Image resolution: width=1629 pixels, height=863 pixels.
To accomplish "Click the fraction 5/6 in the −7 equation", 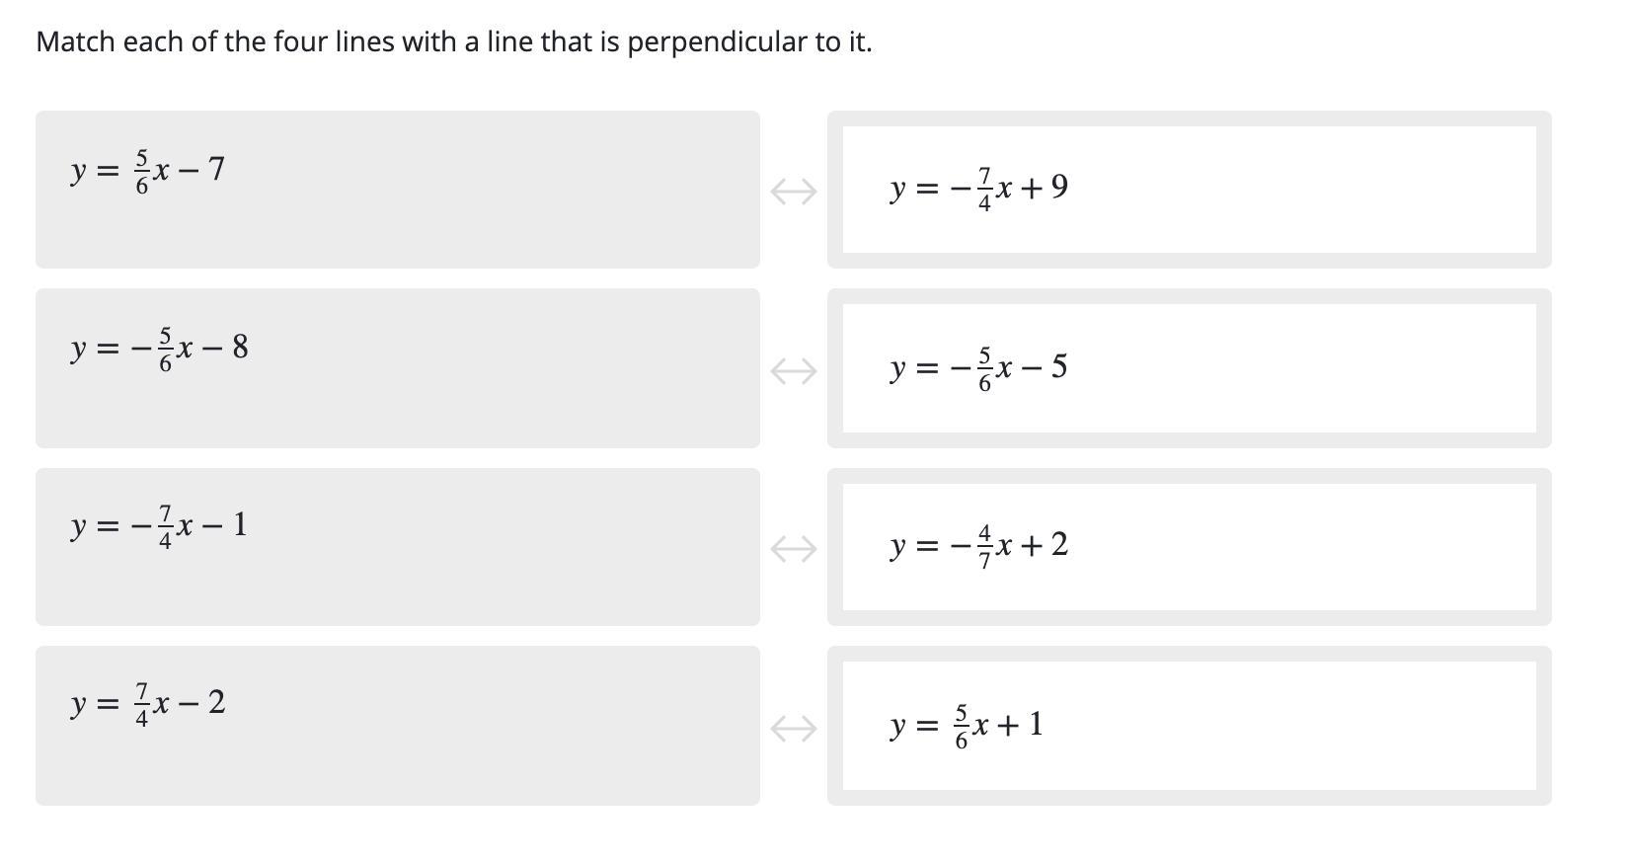I will tap(141, 171).
